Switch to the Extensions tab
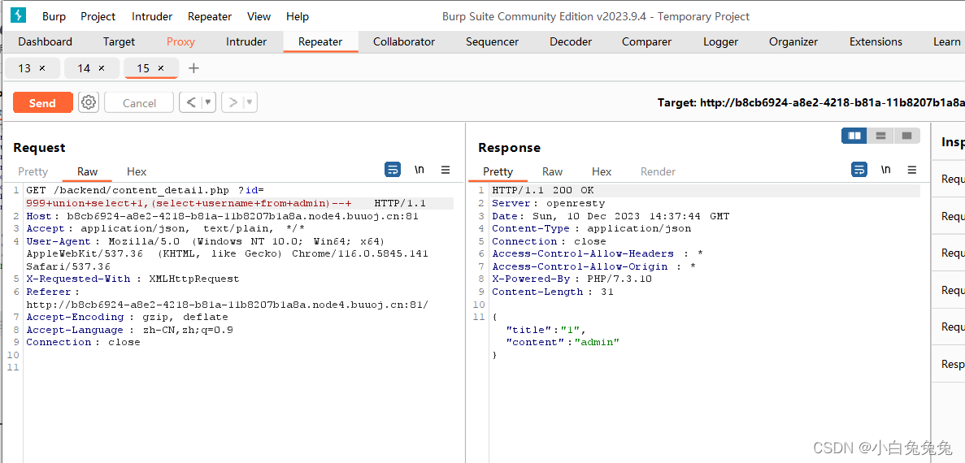Image resolution: width=965 pixels, height=463 pixels. 876,41
